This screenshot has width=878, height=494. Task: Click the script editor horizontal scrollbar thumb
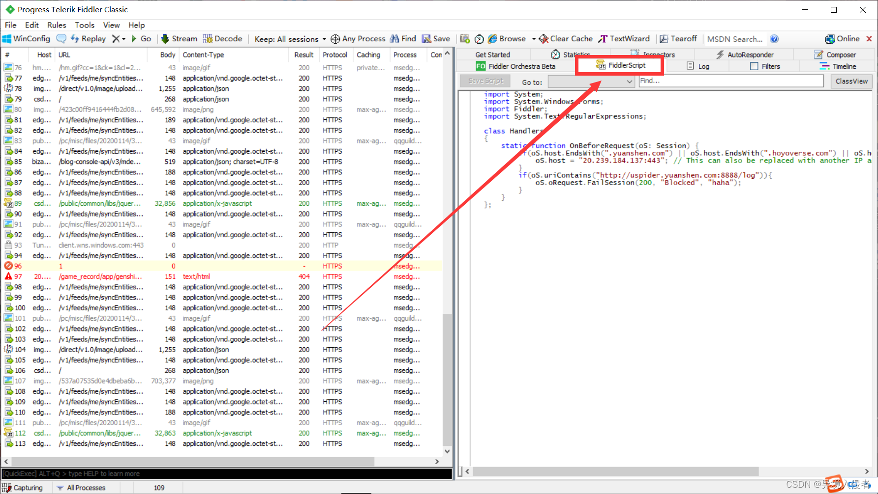click(615, 471)
